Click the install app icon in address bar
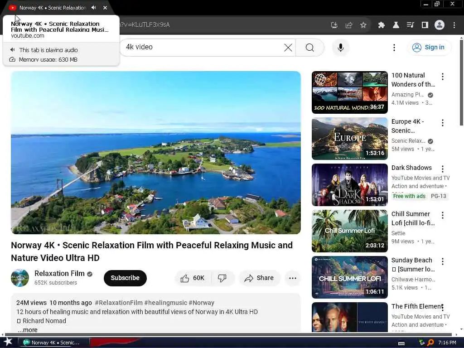Screen dimensions: 464x348 [334, 25]
